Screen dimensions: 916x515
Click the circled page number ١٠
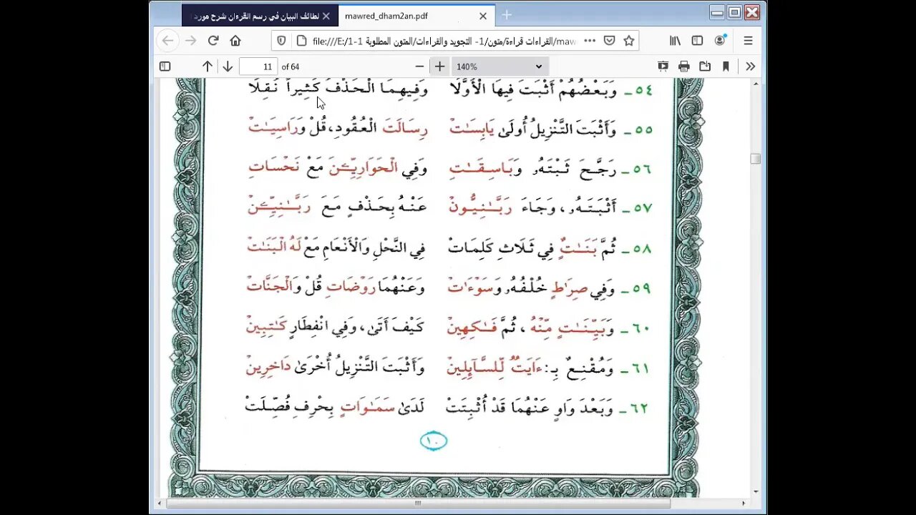[x=434, y=441]
